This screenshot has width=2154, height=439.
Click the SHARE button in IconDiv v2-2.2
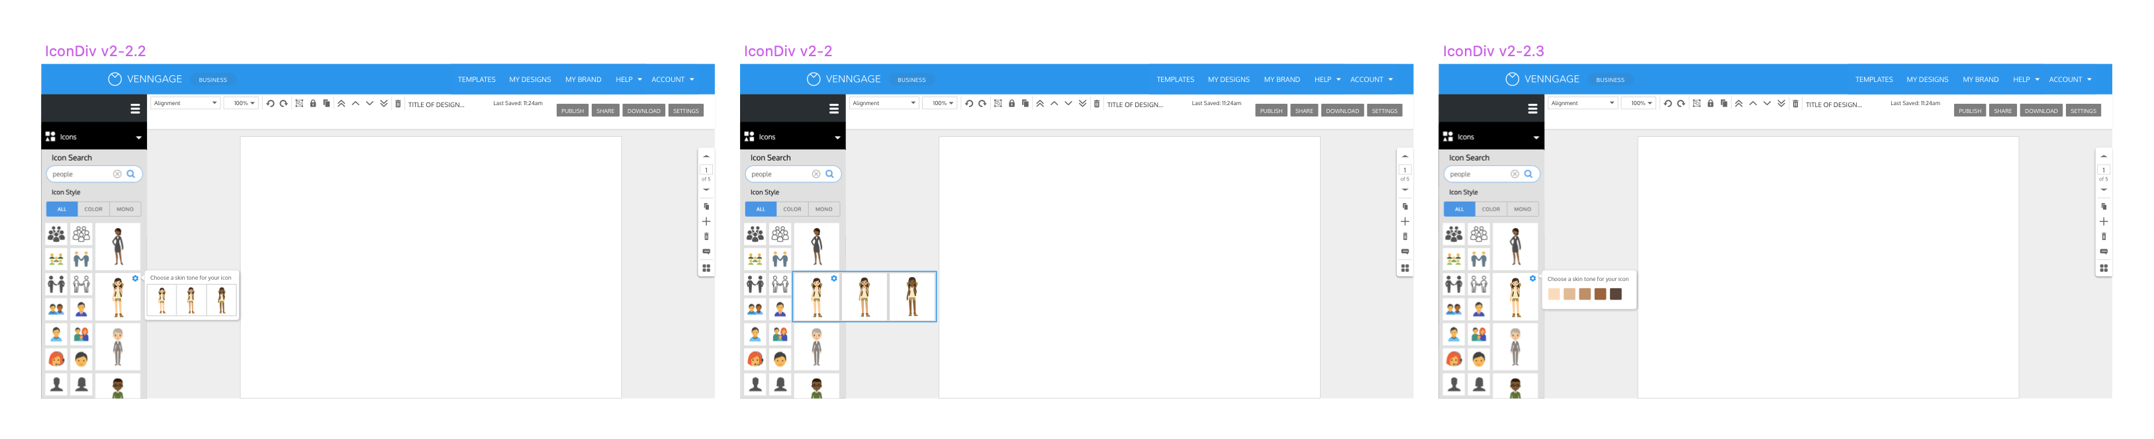coord(606,110)
